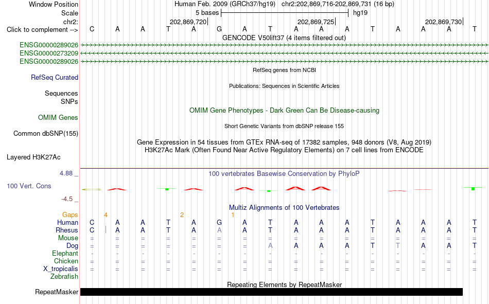Click the Basewise Conservation by PhyloP title
Image resolution: width=489 pixels, height=304 pixels.
pyautogui.click(x=284, y=174)
